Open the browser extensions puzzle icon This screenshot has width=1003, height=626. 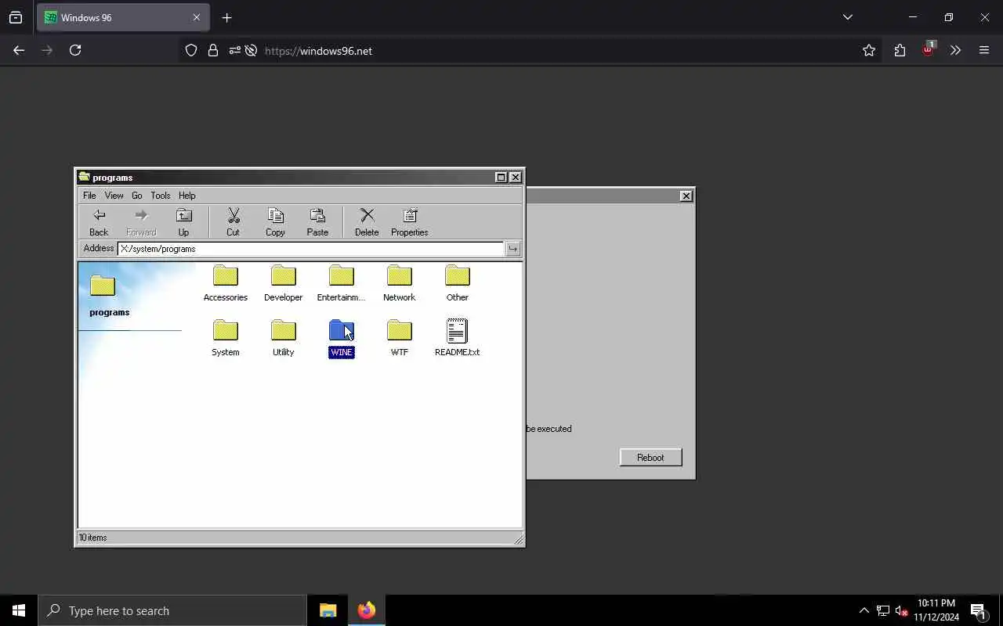click(900, 50)
